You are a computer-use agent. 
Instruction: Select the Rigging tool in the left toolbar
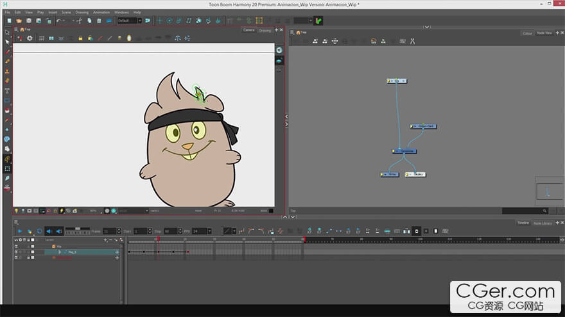click(7, 159)
